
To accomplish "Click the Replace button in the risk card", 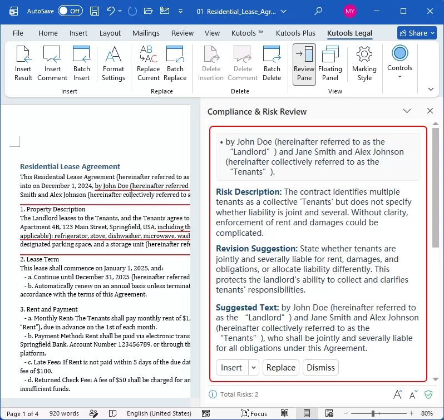I will [x=280, y=368].
